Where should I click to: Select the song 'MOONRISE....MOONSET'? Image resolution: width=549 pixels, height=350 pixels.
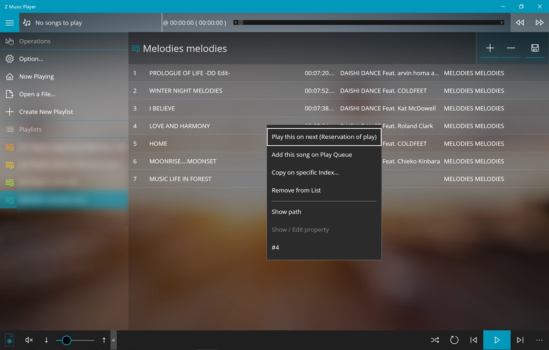(182, 161)
